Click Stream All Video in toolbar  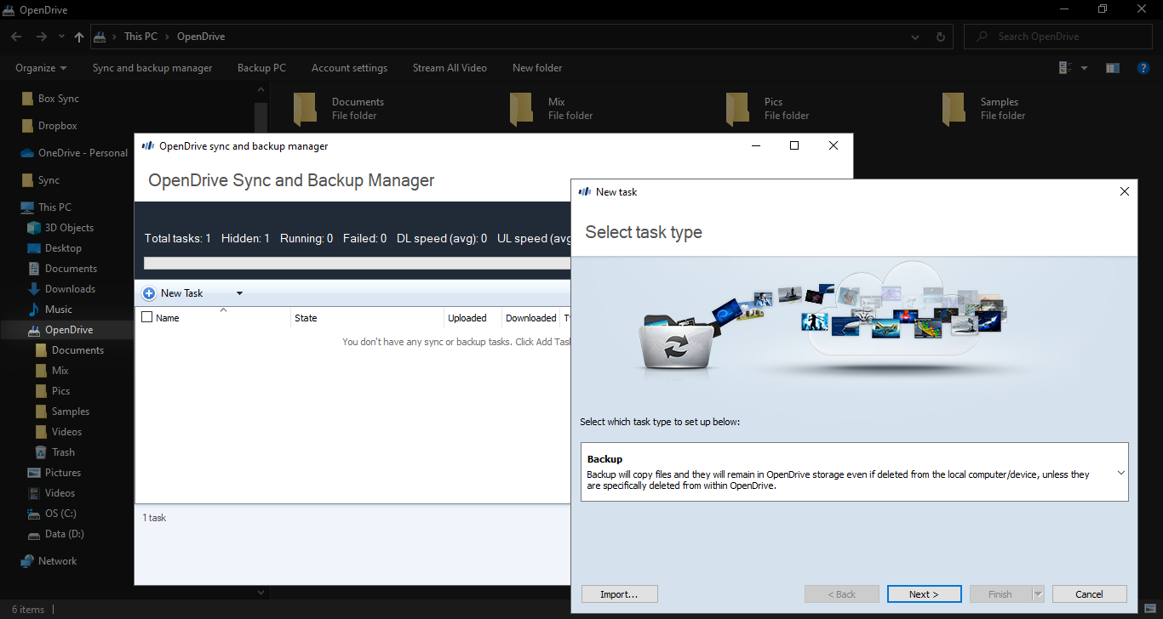[x=450, y=68]
